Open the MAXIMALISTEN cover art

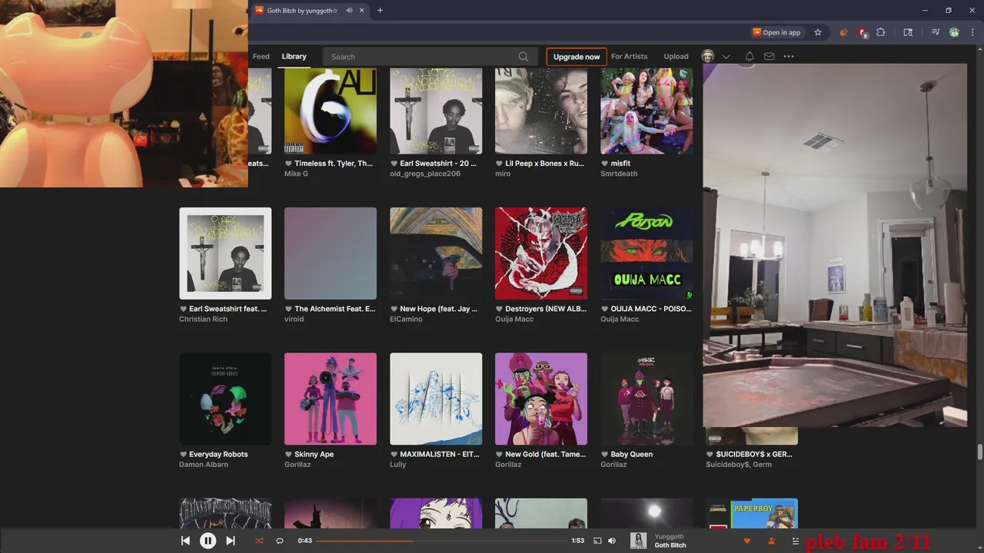[x=436, y=399]
